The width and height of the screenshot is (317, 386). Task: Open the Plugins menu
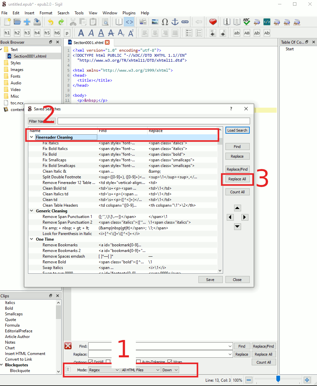129,13
